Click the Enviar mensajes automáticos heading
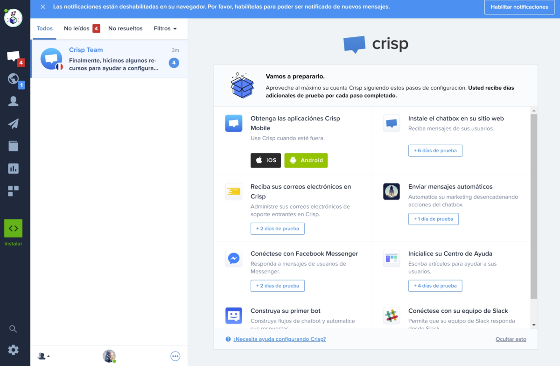This screenshot has height=366, width=560. (x=450, y=187)
